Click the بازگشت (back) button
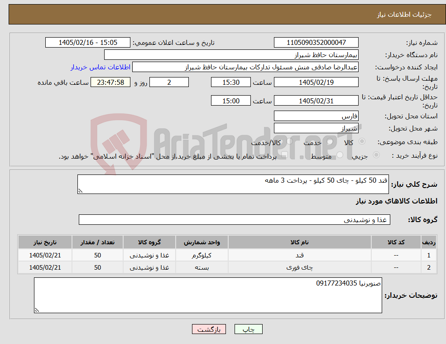 [209, 329]
